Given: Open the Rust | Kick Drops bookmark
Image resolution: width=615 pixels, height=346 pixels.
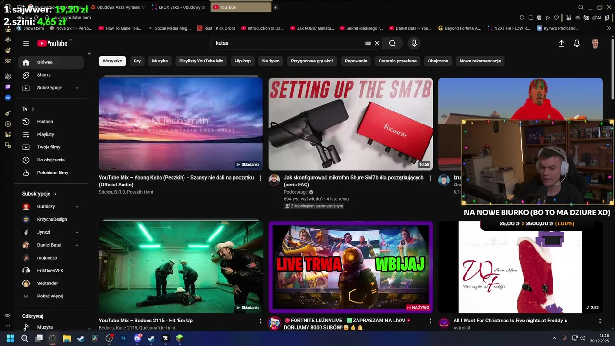Looking at the screenshot, I should point(216,28).
